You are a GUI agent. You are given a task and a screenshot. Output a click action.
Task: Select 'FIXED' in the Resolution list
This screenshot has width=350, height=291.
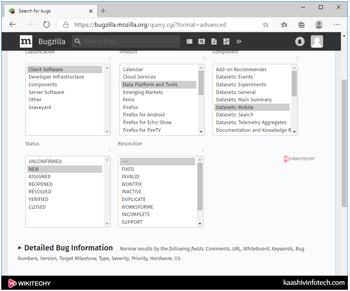128,169
